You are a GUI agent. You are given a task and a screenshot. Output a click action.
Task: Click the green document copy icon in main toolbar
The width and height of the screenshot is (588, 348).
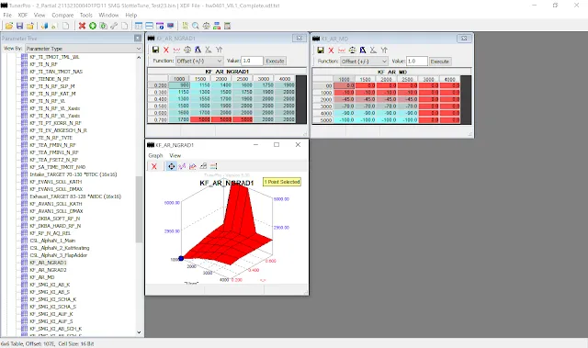point(103,26)
